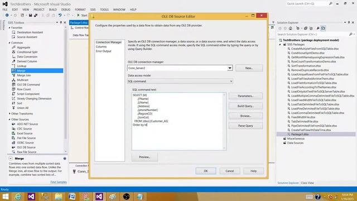This screenshot has width=357, height=201.
Task: Open the DEBUG menu
Action: pyautogui.click(x=66, y=9)
